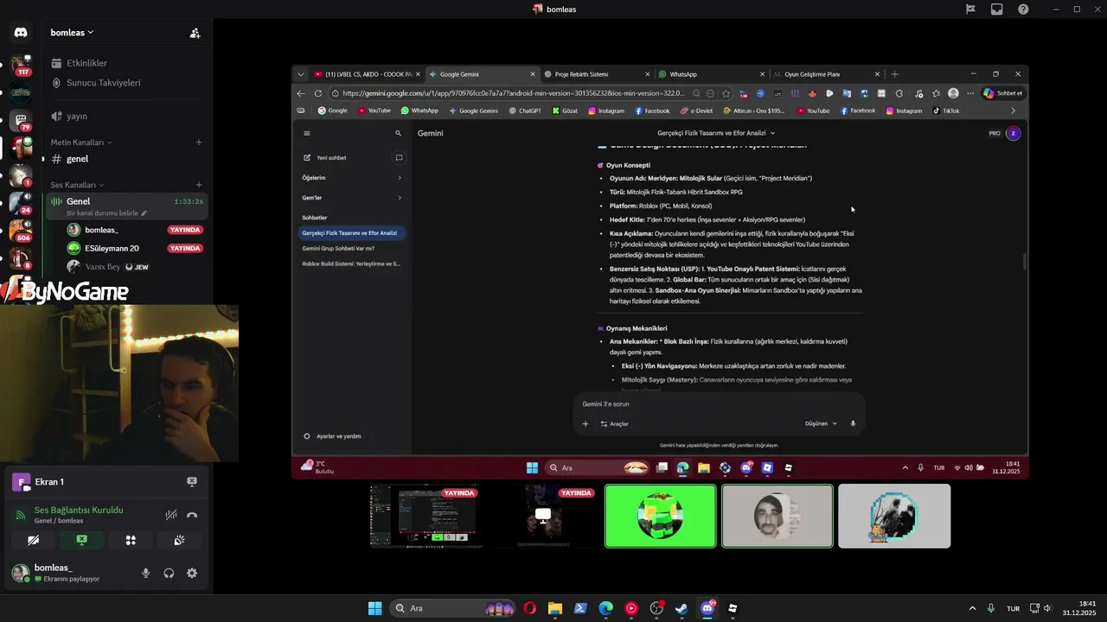Stop streaming Ekran 1
This screenshot has height=622, width=1107.
(x=192, y=482)
